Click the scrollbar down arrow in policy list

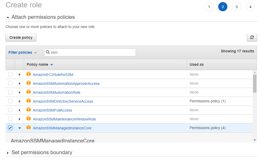[255, 140]
